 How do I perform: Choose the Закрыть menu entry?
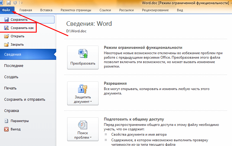click(17, 44)
